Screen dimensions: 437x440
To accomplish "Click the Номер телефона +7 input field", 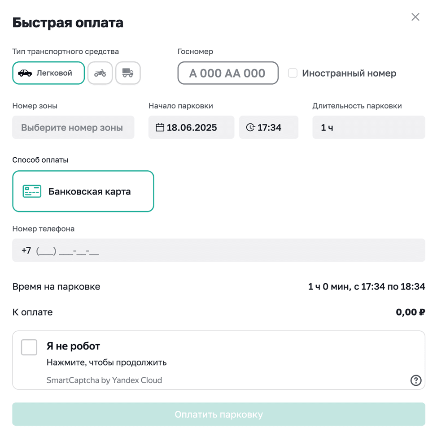I will [218, 250].
